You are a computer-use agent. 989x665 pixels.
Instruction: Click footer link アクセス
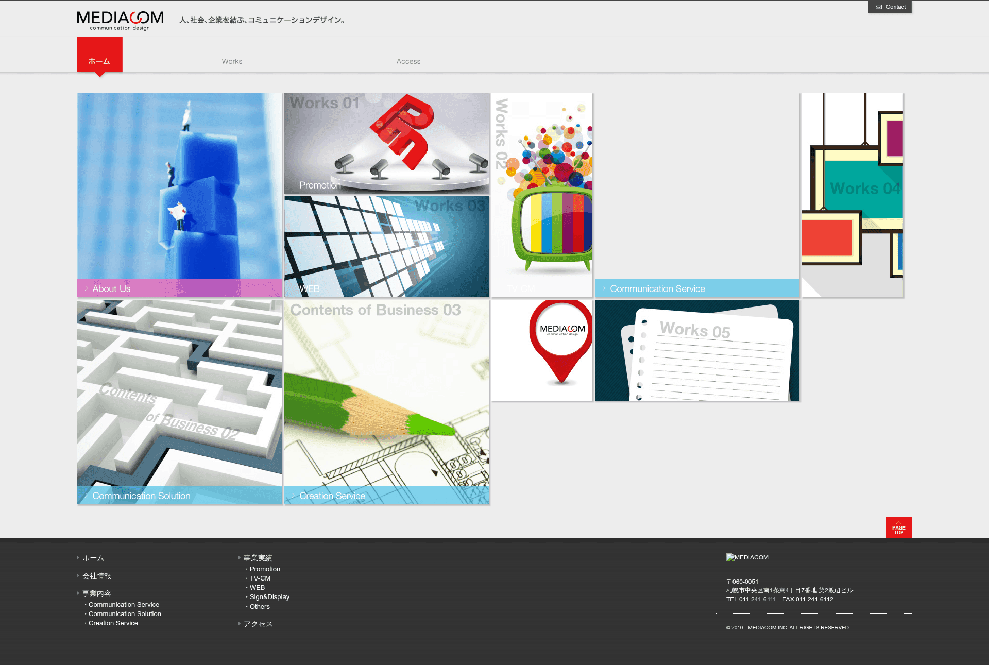pyautogui.click(x=258, y=624)
